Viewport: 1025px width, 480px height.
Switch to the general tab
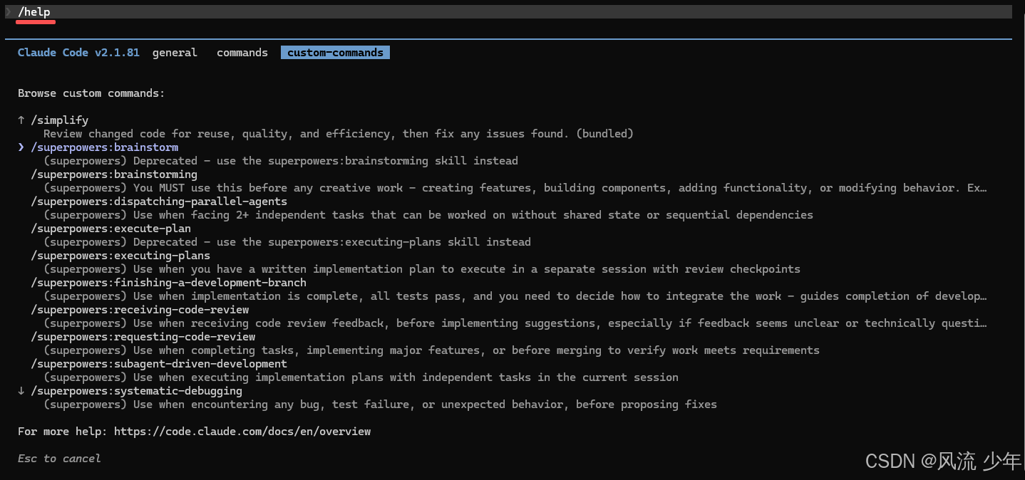[175, 53]
